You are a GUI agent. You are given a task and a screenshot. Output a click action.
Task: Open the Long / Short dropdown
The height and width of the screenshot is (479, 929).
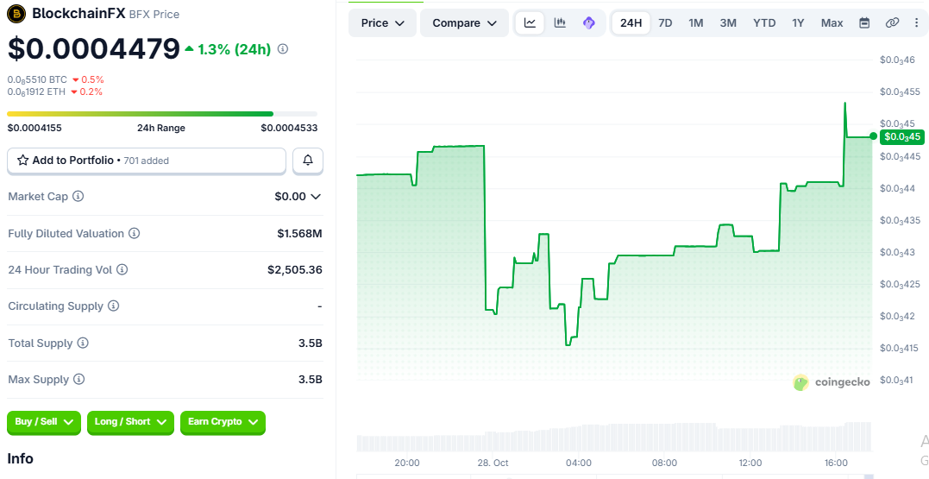130,422
